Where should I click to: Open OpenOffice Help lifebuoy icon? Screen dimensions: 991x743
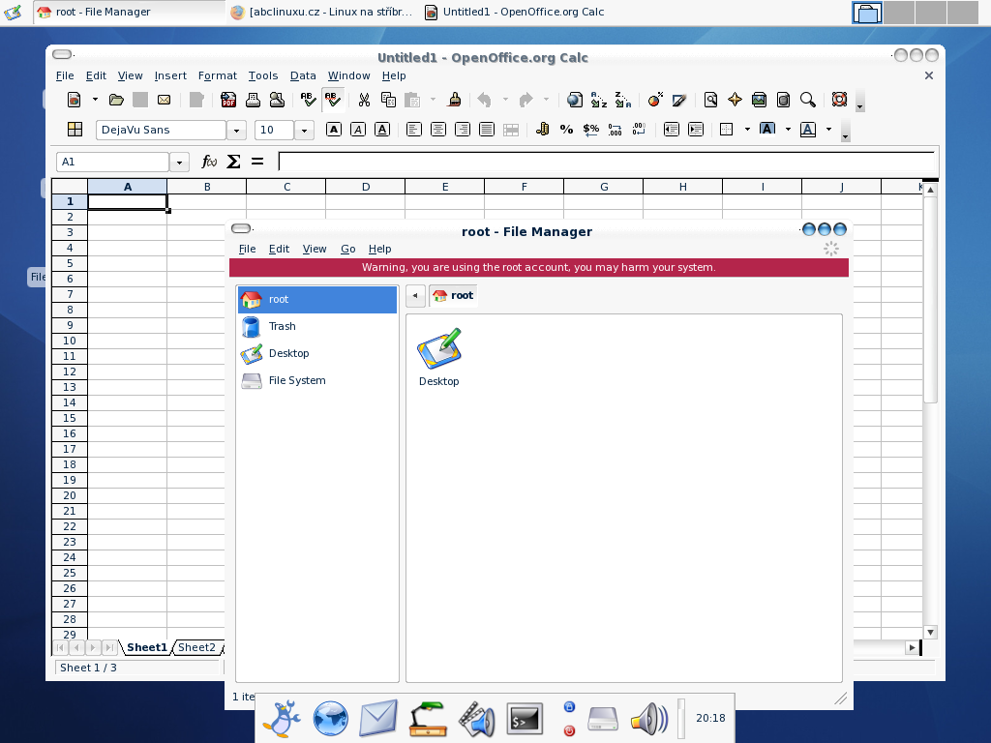click(x=839, y=100)
